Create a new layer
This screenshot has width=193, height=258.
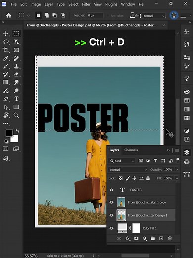161,238
